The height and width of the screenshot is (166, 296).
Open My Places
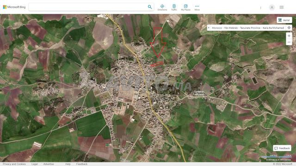pyautogui.click(x=185, y=7)
